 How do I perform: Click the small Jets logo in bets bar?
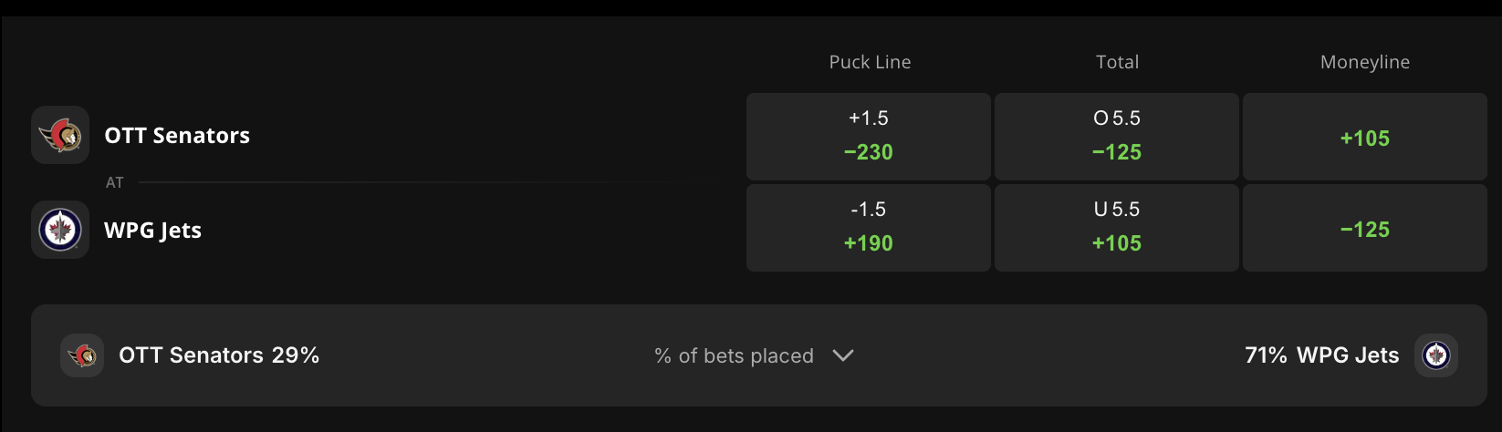(x=1435, y=355)
